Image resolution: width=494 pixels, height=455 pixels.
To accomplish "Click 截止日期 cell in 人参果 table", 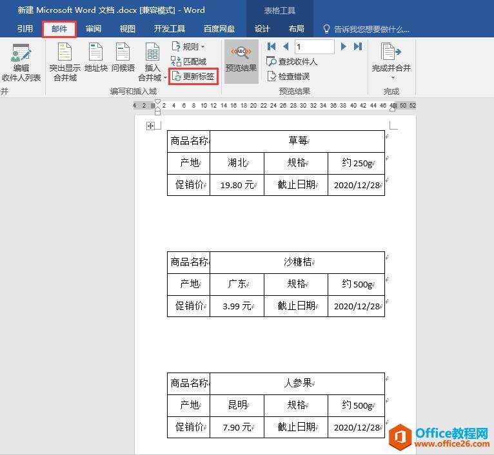I will point(296,427).
